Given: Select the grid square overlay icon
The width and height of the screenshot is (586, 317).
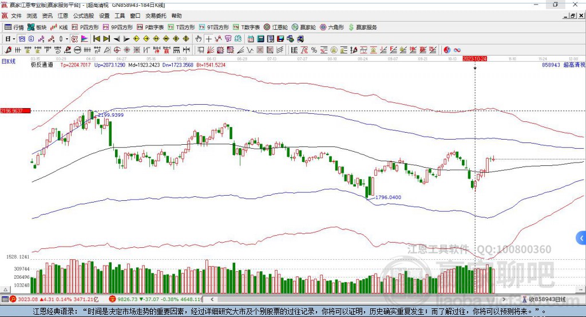Looking at the screenshot, I should 260,50.
